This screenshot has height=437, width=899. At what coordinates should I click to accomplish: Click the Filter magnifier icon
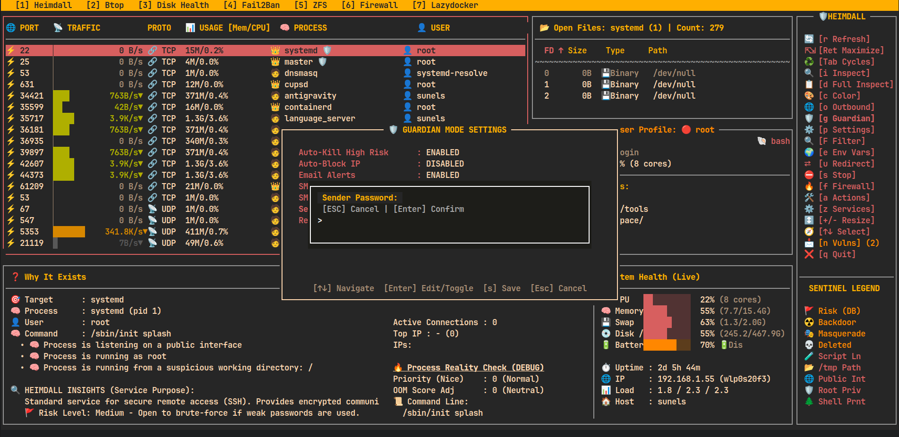pos(809,141)
